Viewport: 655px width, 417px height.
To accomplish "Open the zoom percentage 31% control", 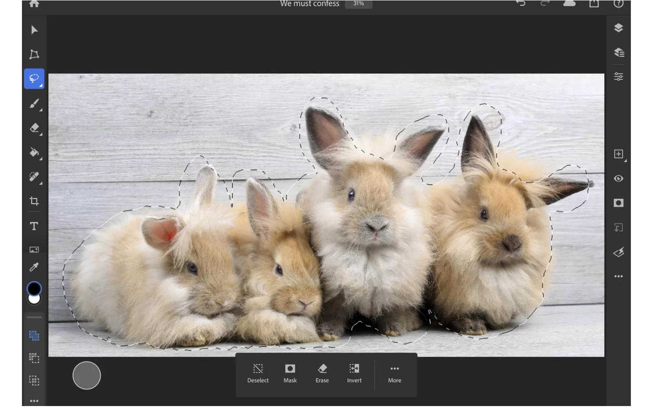I will (x=358, y=4).
